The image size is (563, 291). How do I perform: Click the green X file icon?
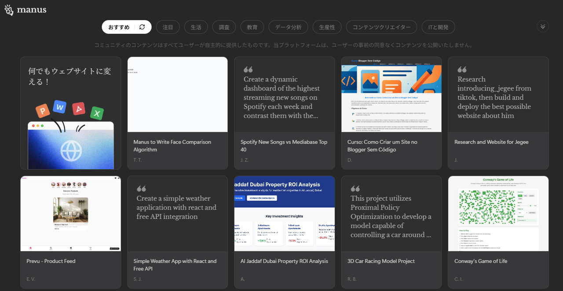97,113
